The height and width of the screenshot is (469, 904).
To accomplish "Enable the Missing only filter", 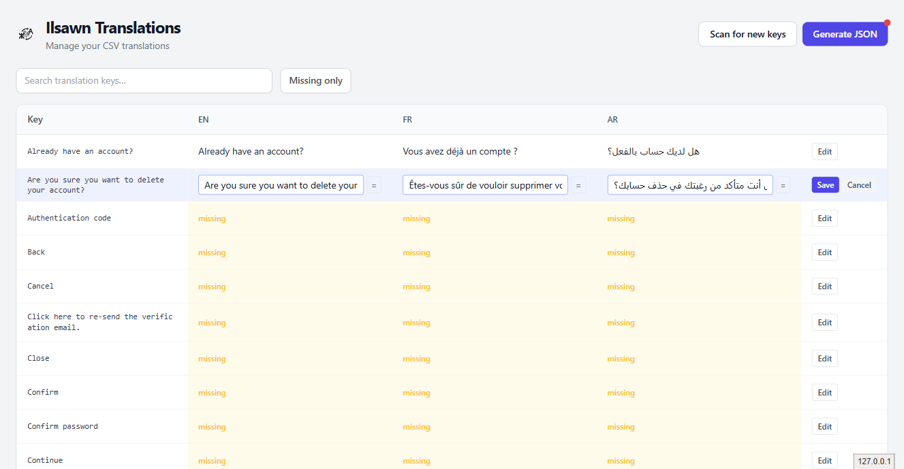I will [315, 80].
